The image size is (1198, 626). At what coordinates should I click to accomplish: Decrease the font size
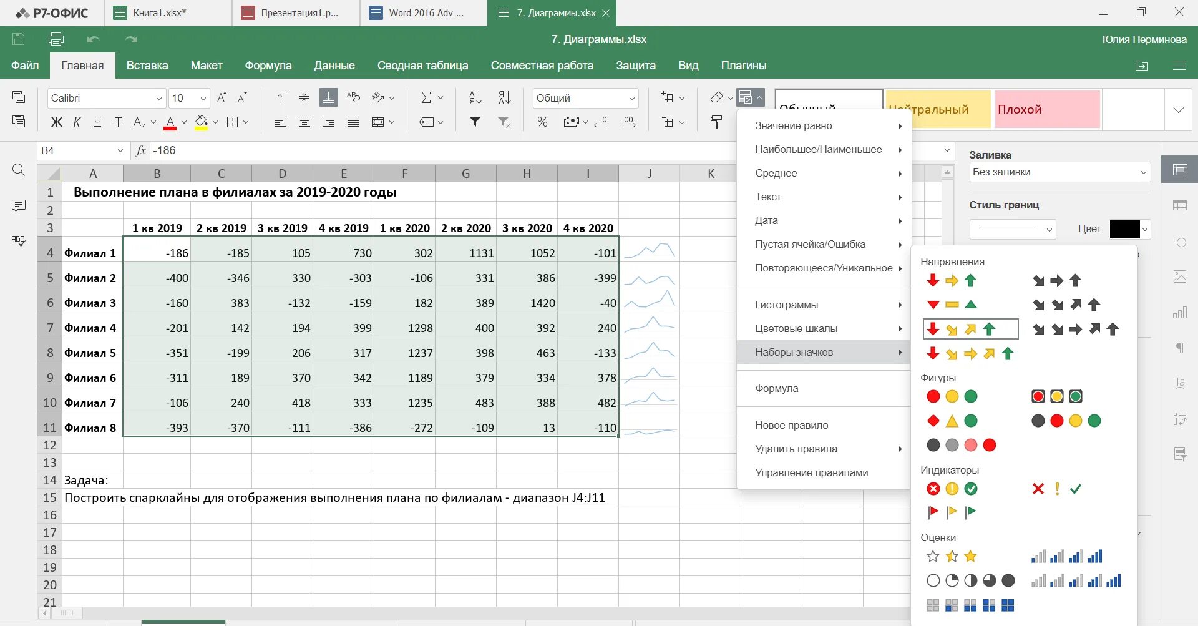[x=242, y=98]
